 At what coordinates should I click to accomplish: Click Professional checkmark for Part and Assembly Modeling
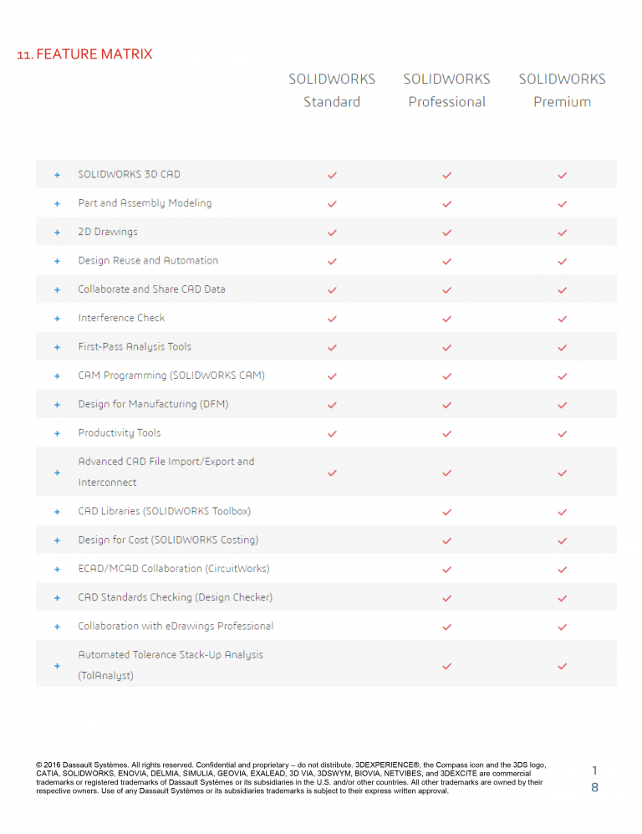[447, 204]
